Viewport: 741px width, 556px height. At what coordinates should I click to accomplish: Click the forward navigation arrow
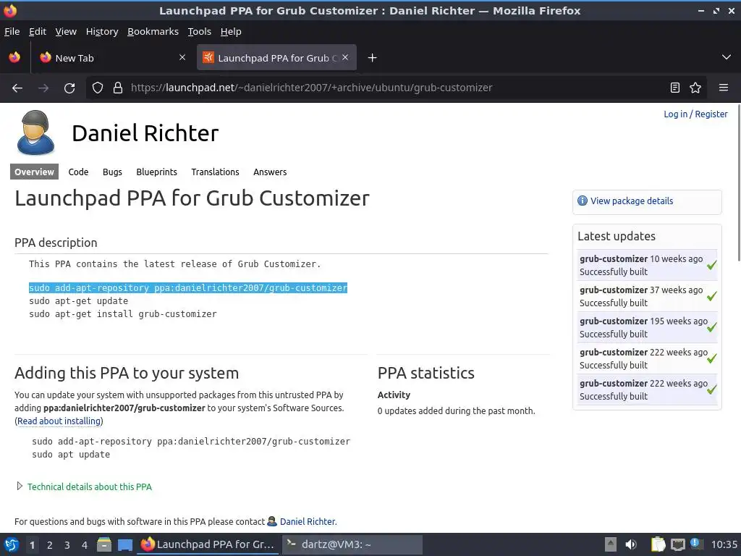[43, 88]
